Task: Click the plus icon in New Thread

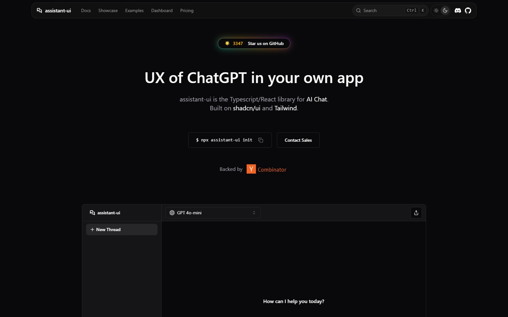Action: point(92,230)
